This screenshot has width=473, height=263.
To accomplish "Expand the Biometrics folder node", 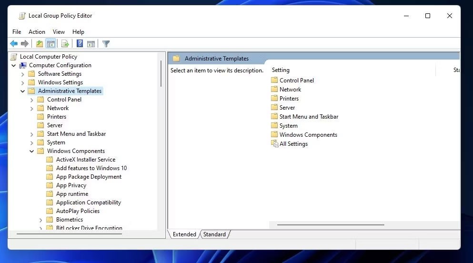I will point(41,220).
